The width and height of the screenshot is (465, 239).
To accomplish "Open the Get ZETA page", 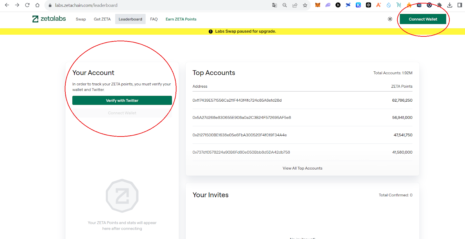I will coord(102,19).
